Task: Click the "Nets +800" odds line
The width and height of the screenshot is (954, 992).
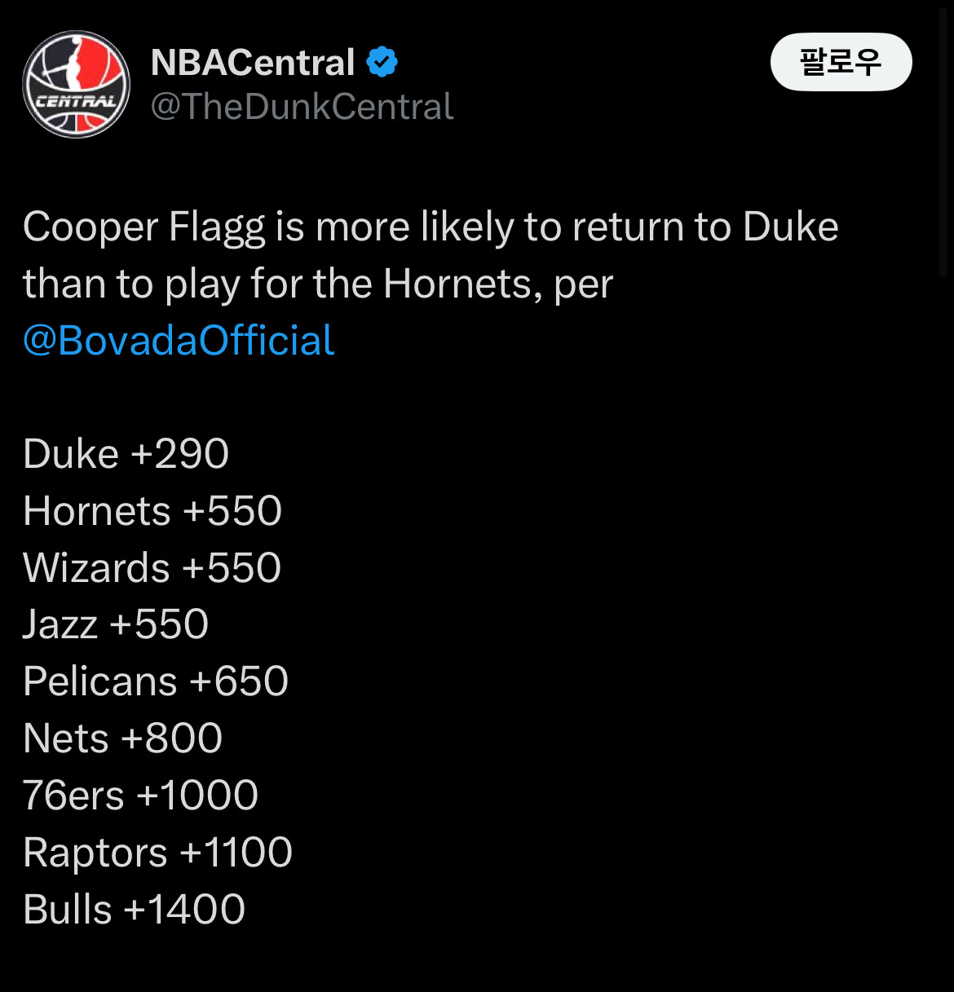Action: coord(122,738)
